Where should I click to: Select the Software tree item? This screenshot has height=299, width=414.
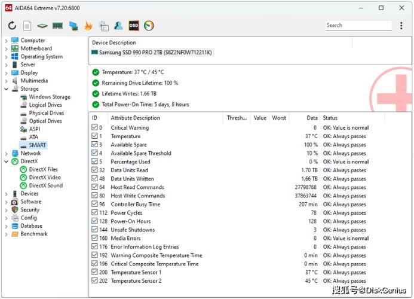tap(31, 202)
